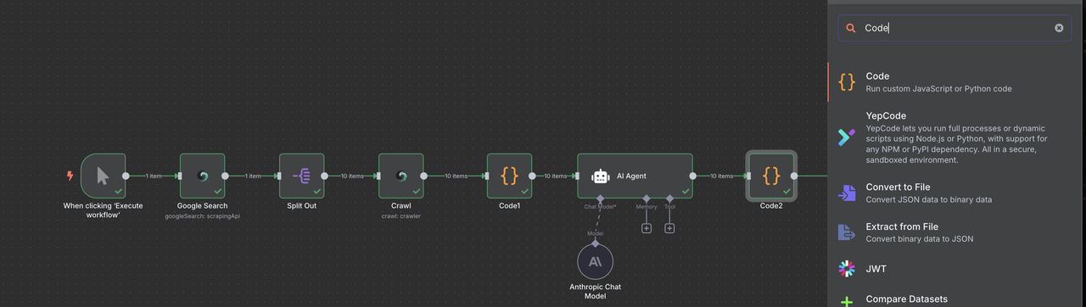Select the Code2 node
The height and width of the screenshot is (307, 1086).
(x=770, y=176)
